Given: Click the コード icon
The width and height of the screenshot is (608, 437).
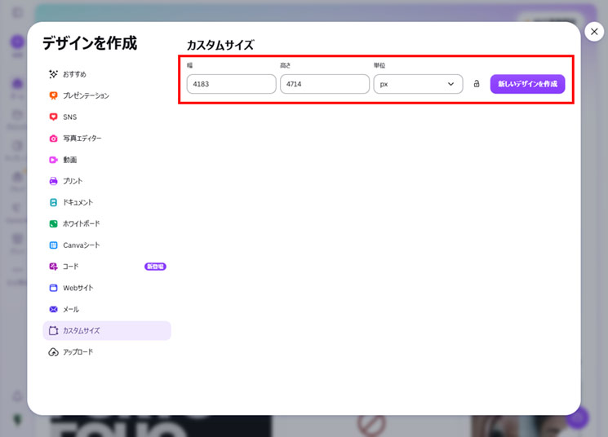Looking at the screenshot, I should [x=54, y=267].
